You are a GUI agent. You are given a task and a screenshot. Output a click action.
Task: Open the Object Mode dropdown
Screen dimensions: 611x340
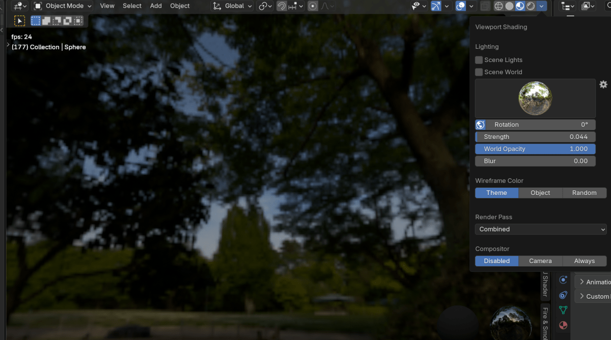[63, 6]
